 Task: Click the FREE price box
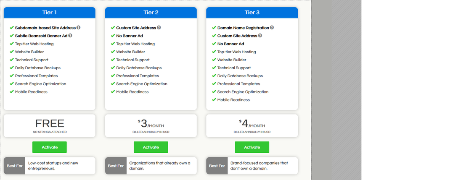coord(50,125)
